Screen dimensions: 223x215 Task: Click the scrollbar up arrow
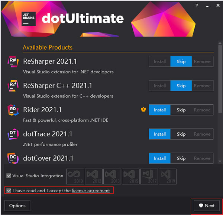pyautogui.click(x=220, y=43)
